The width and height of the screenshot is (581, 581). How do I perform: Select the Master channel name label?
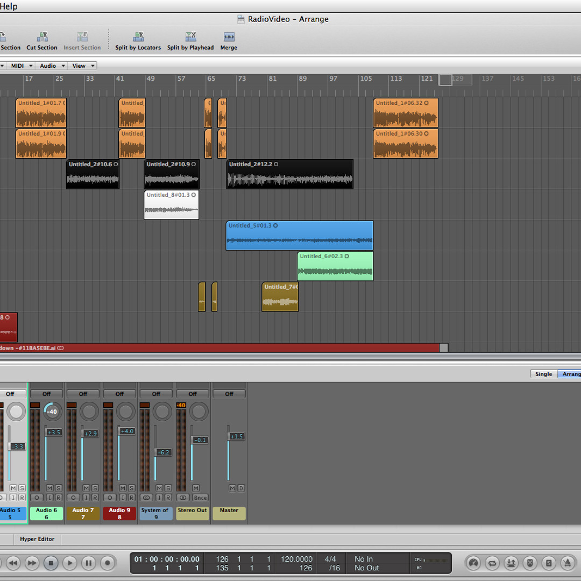pos(229,514)
